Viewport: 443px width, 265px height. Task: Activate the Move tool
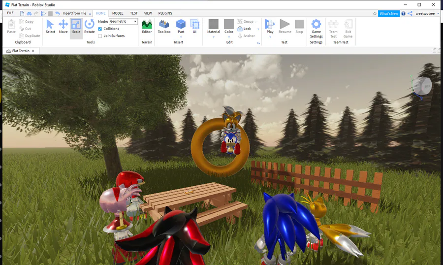(63, 26)
